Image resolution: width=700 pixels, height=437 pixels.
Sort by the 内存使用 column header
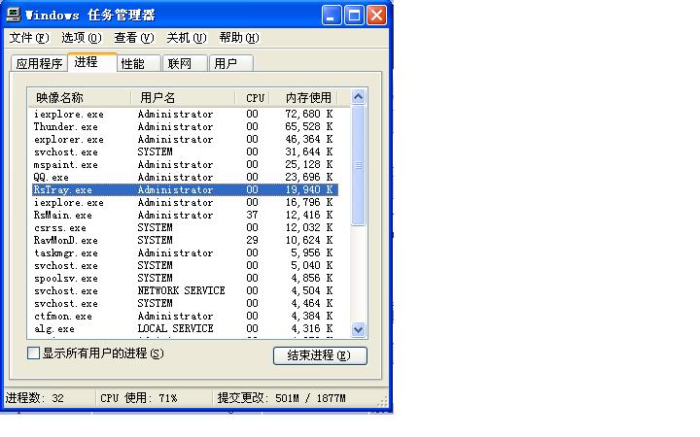point(303,98)
